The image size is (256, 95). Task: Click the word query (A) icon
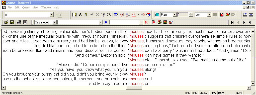tap(80, 15)
